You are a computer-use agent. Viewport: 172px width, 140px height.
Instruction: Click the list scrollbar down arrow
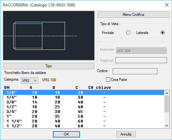167,126
